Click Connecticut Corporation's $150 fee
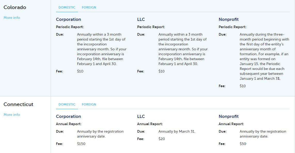Image resolution: width=295 pixels, height=153 pixels. [x=81, y=144]
